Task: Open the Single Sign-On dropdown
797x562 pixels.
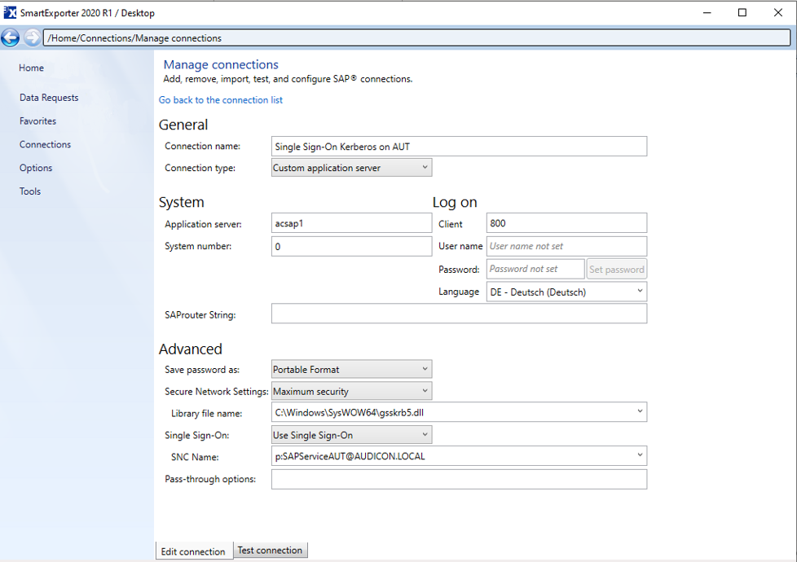Action: pos(352,435)
